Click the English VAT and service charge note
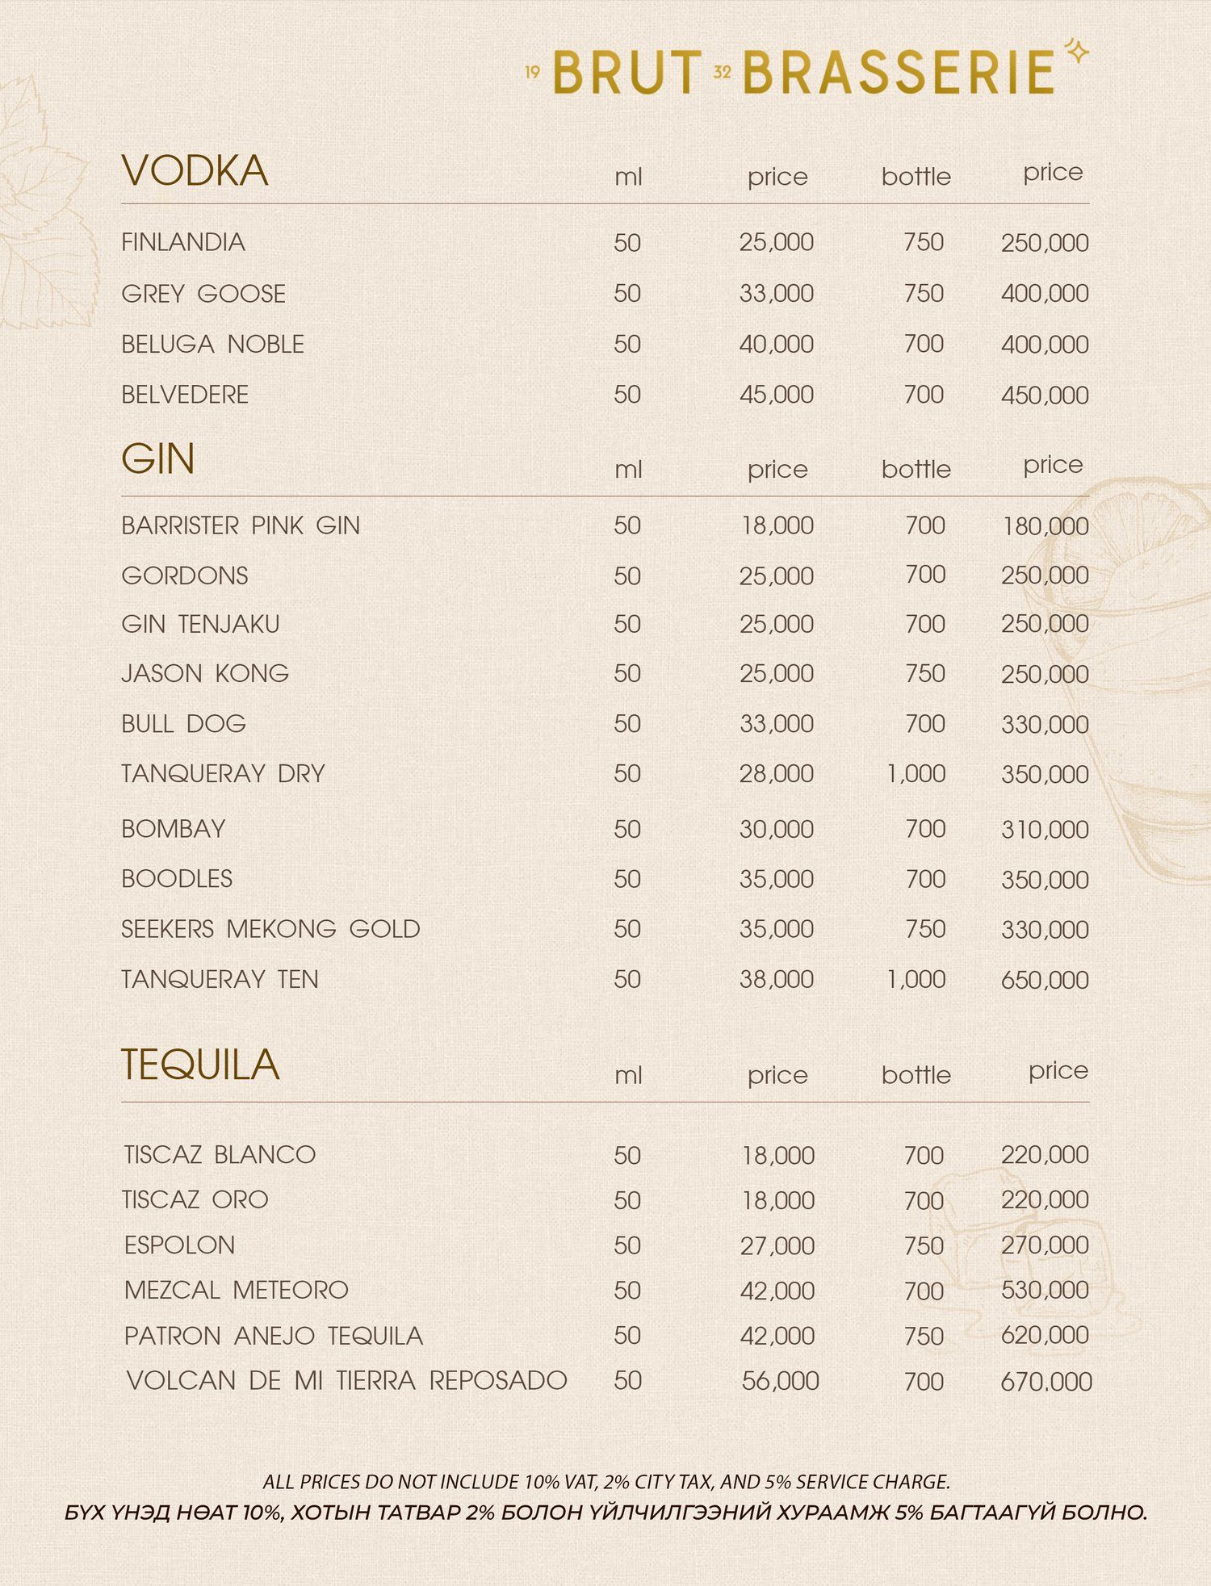This screenshot has height=1586, width=1211. click(606, 1482)
